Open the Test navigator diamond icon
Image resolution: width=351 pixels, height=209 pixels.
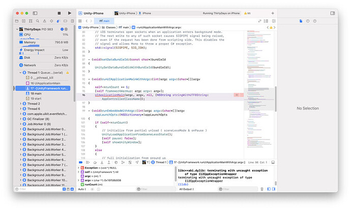point(51,21)
